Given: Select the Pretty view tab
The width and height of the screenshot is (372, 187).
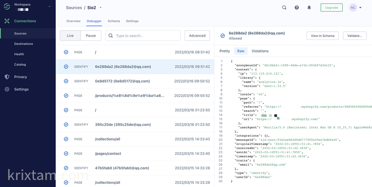Looking at the screenshot, I should [225, 51].
